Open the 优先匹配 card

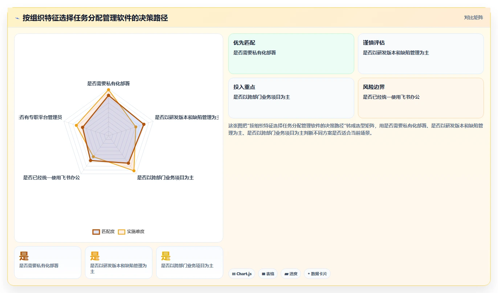click(x=291, y=54)
